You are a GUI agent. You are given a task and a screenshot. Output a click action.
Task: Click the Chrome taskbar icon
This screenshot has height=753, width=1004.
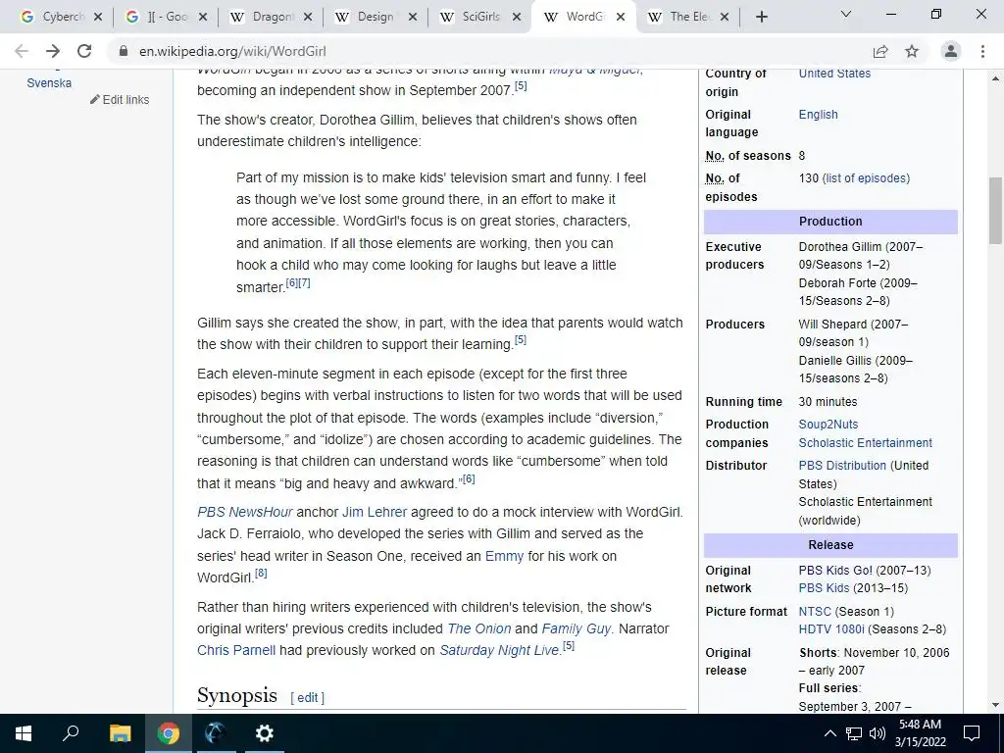pos(169,733)
